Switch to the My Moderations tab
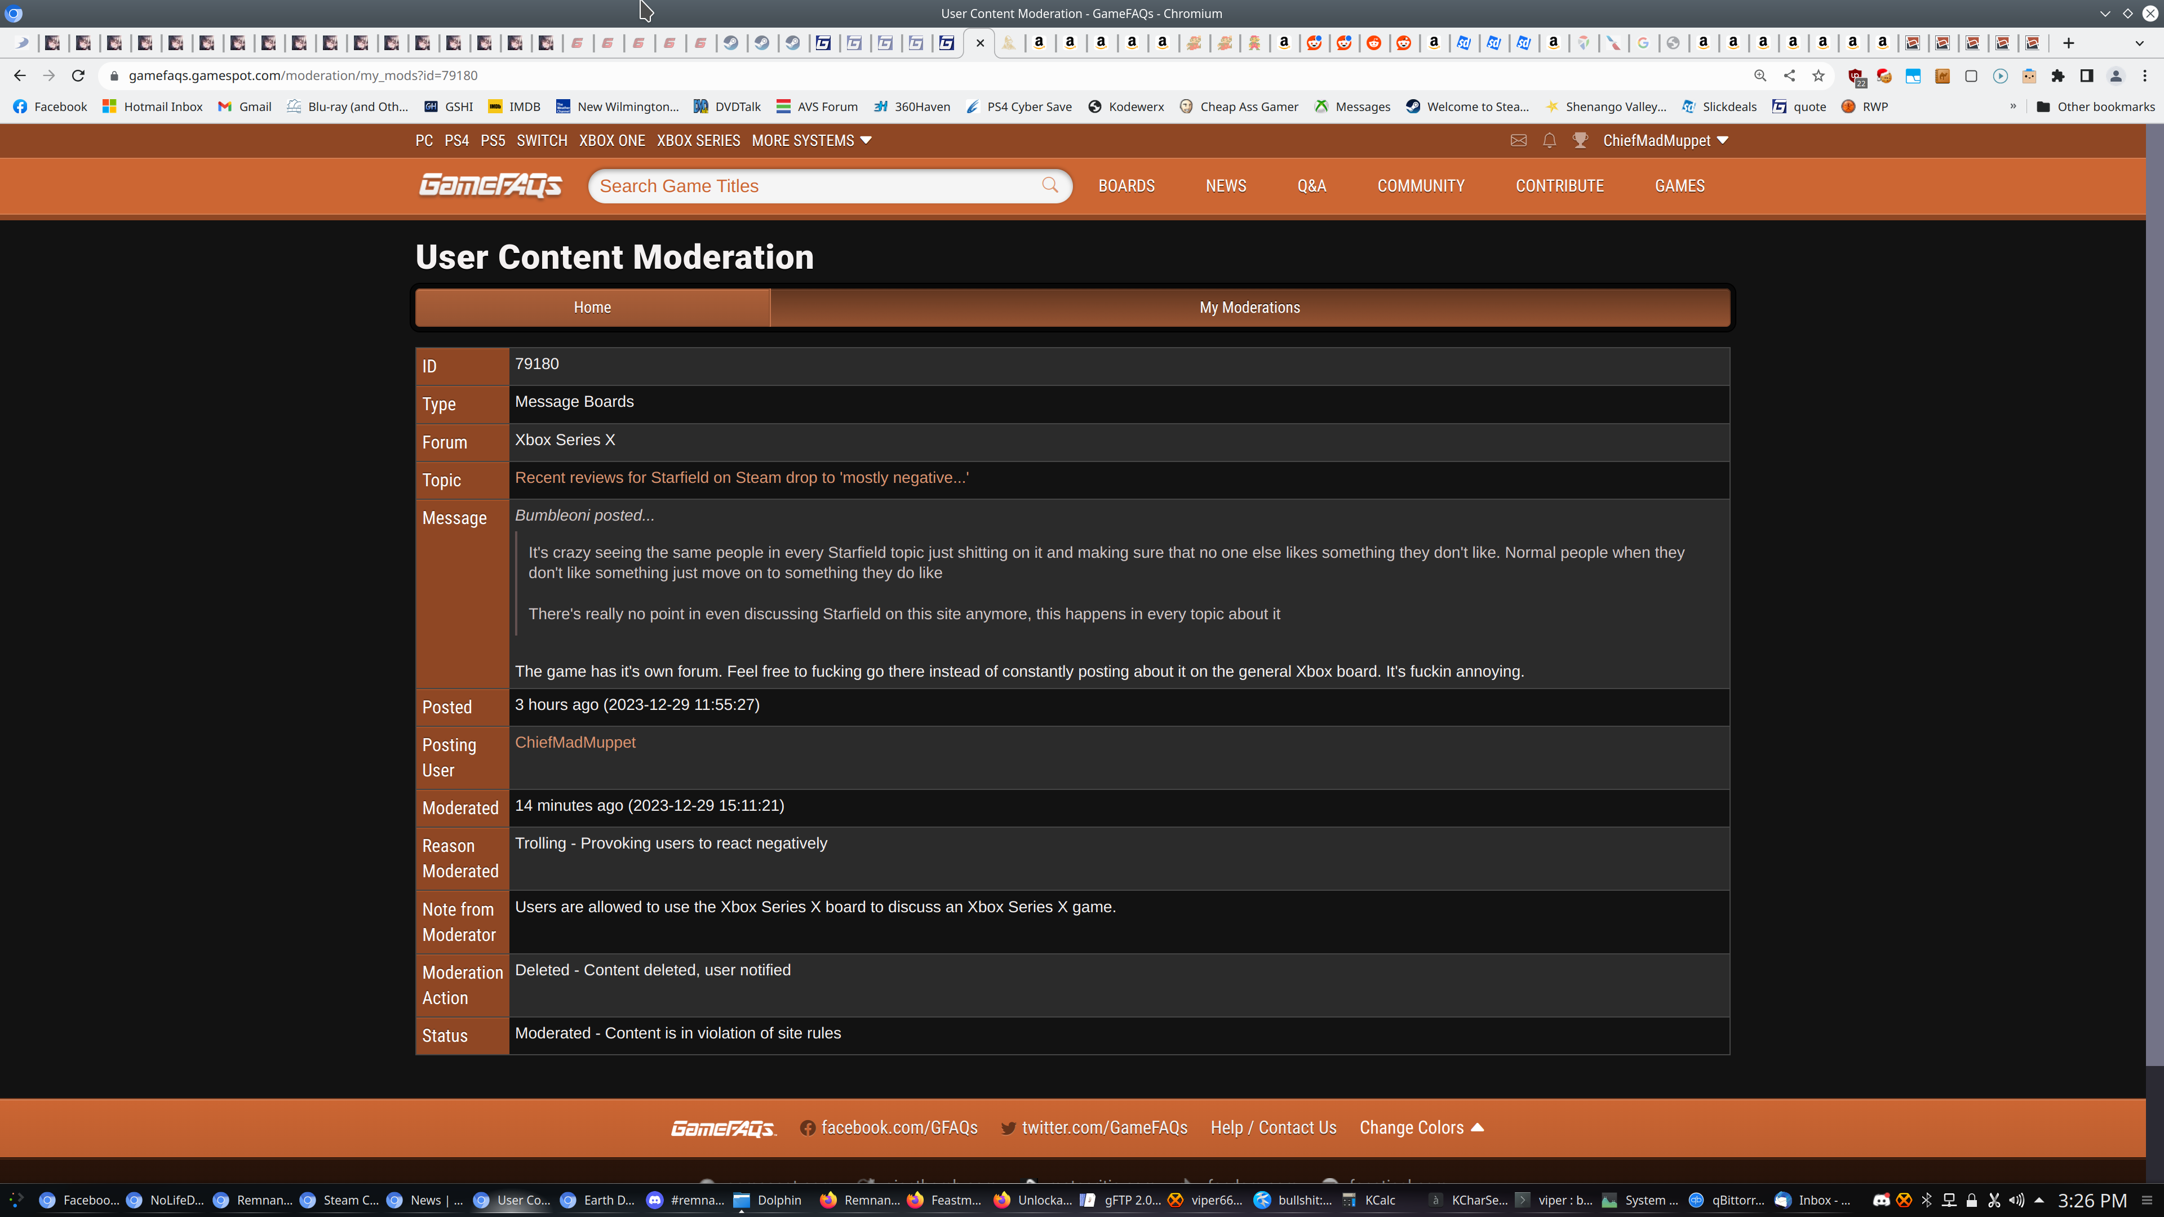Viewport: 2164px width, 1217px height. 1249,308
